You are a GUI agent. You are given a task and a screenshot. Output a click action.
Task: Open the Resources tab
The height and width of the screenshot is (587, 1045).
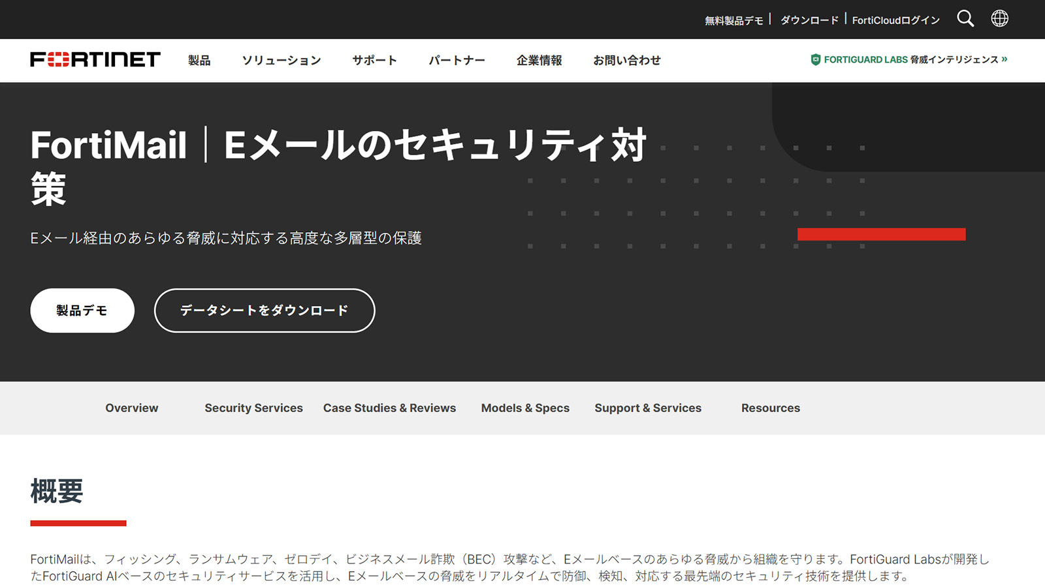pos(771,408)
